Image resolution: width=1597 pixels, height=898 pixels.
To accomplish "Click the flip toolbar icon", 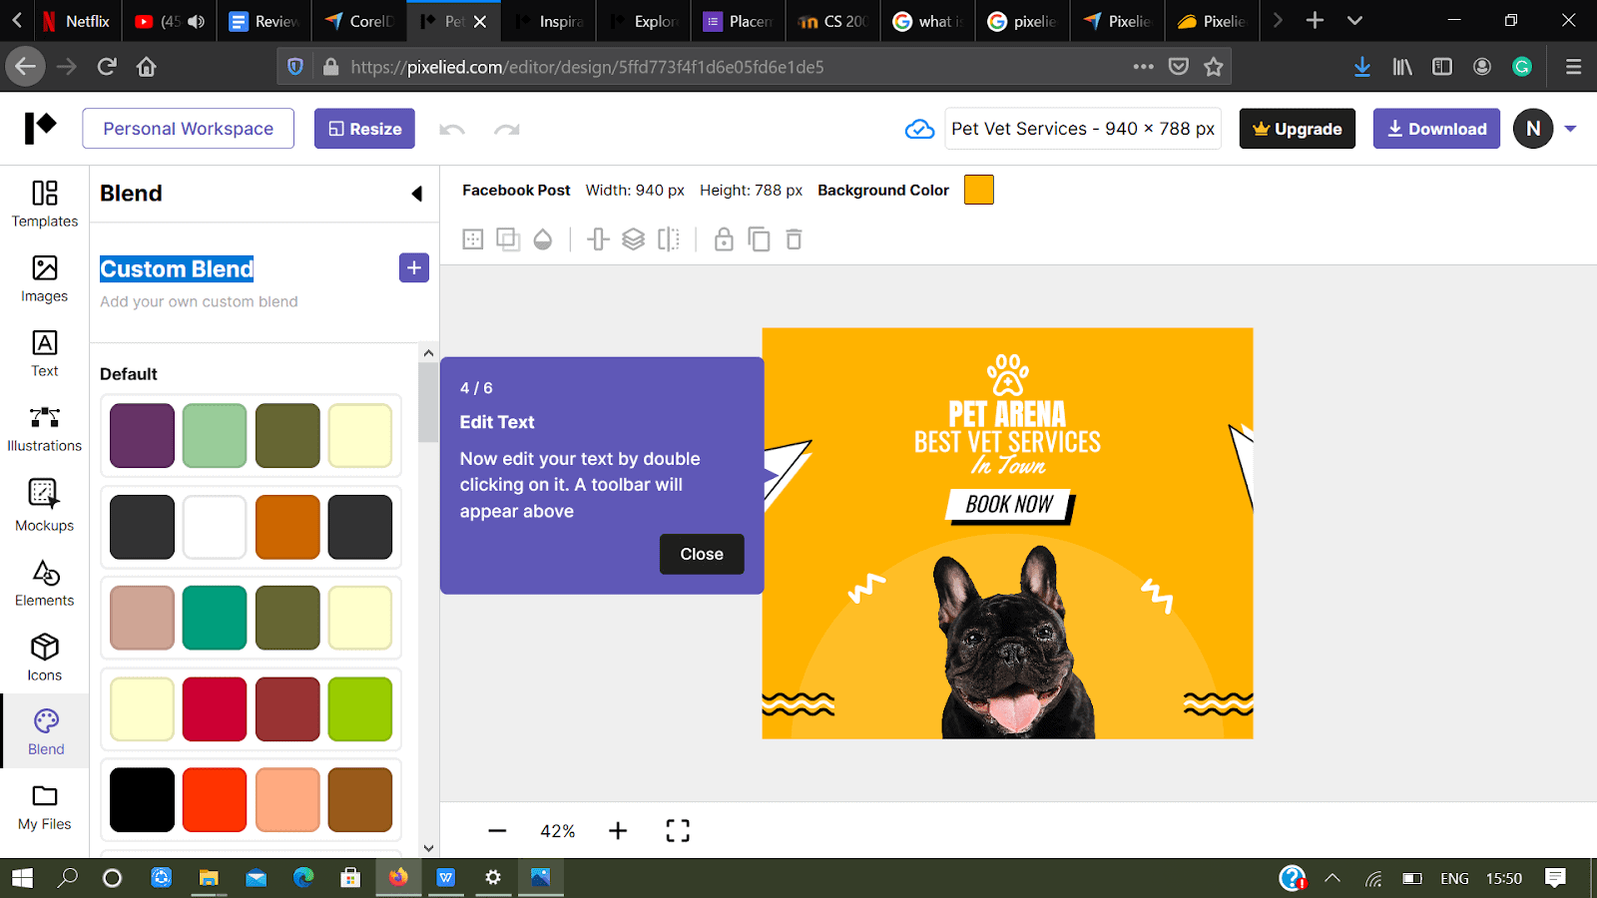I will point(669,239).
